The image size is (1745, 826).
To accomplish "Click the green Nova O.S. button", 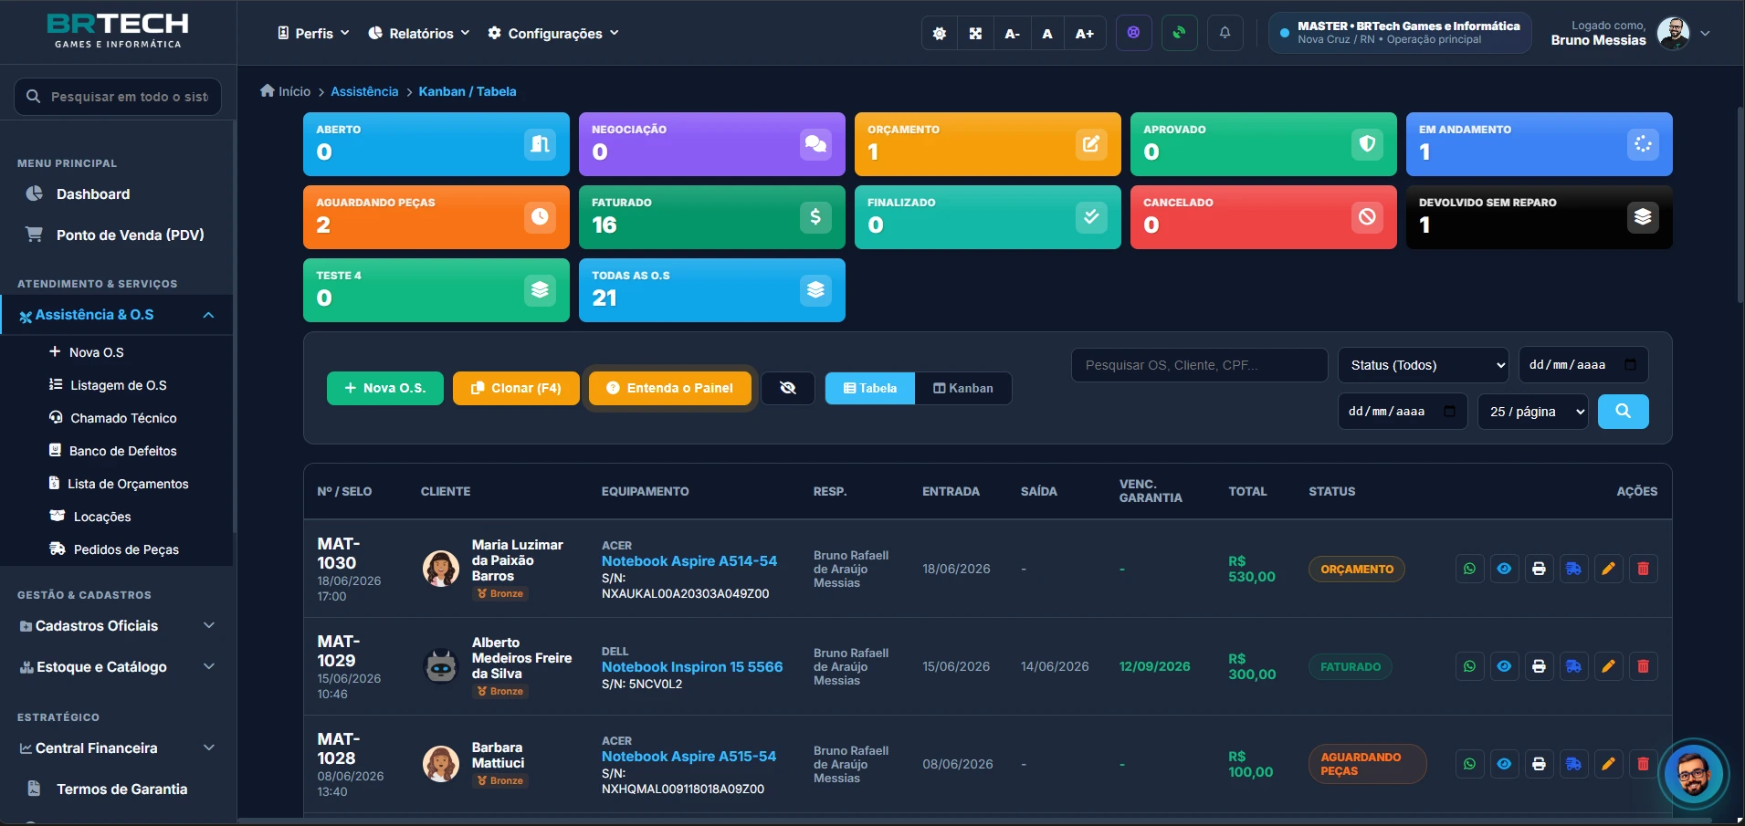I will coord(385,388).
